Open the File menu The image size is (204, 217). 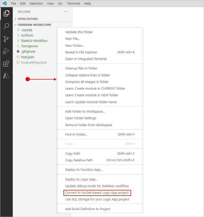click(14, 4)
